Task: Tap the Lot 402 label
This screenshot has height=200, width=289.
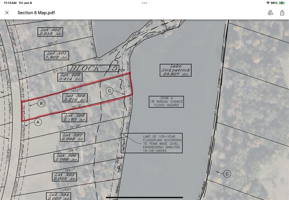Action: (50, 32)
